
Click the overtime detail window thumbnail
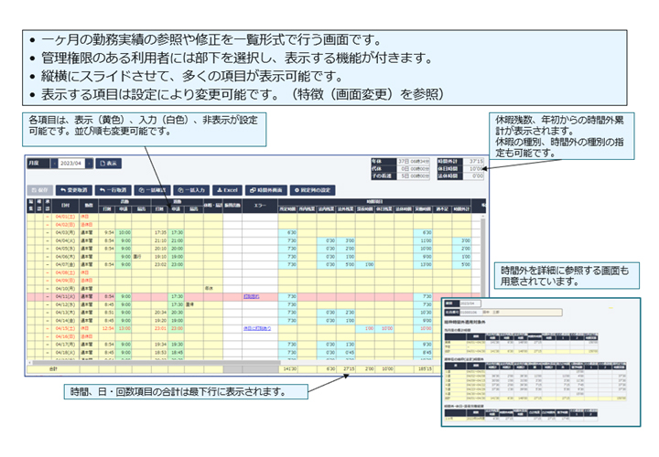tap(541, 362)
